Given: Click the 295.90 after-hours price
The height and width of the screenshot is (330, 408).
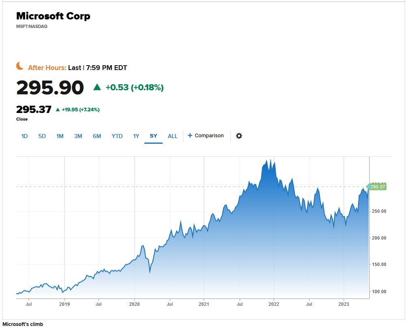Looking at the screenshot, I should (x=50, y=87).
